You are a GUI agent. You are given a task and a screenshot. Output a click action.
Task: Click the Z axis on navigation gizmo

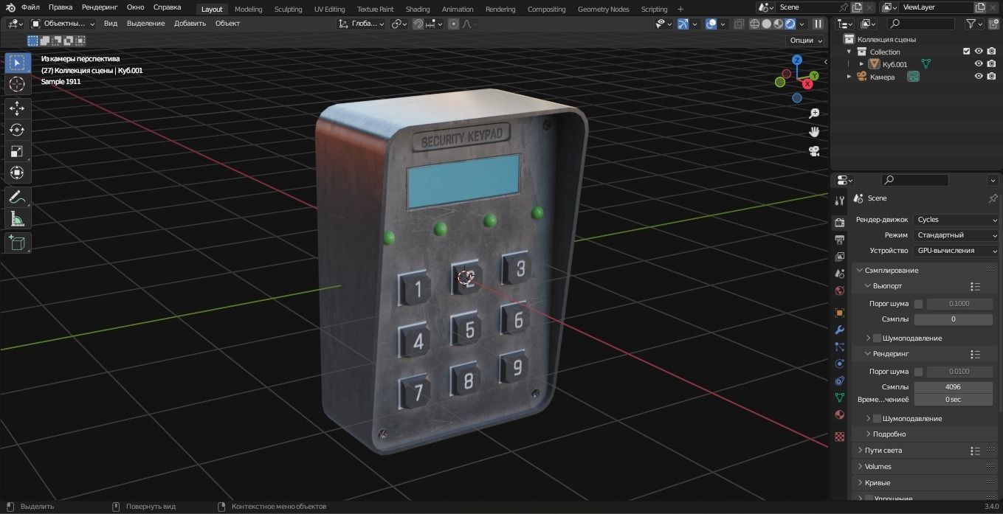pyautogui.click(x=797, y=60)
